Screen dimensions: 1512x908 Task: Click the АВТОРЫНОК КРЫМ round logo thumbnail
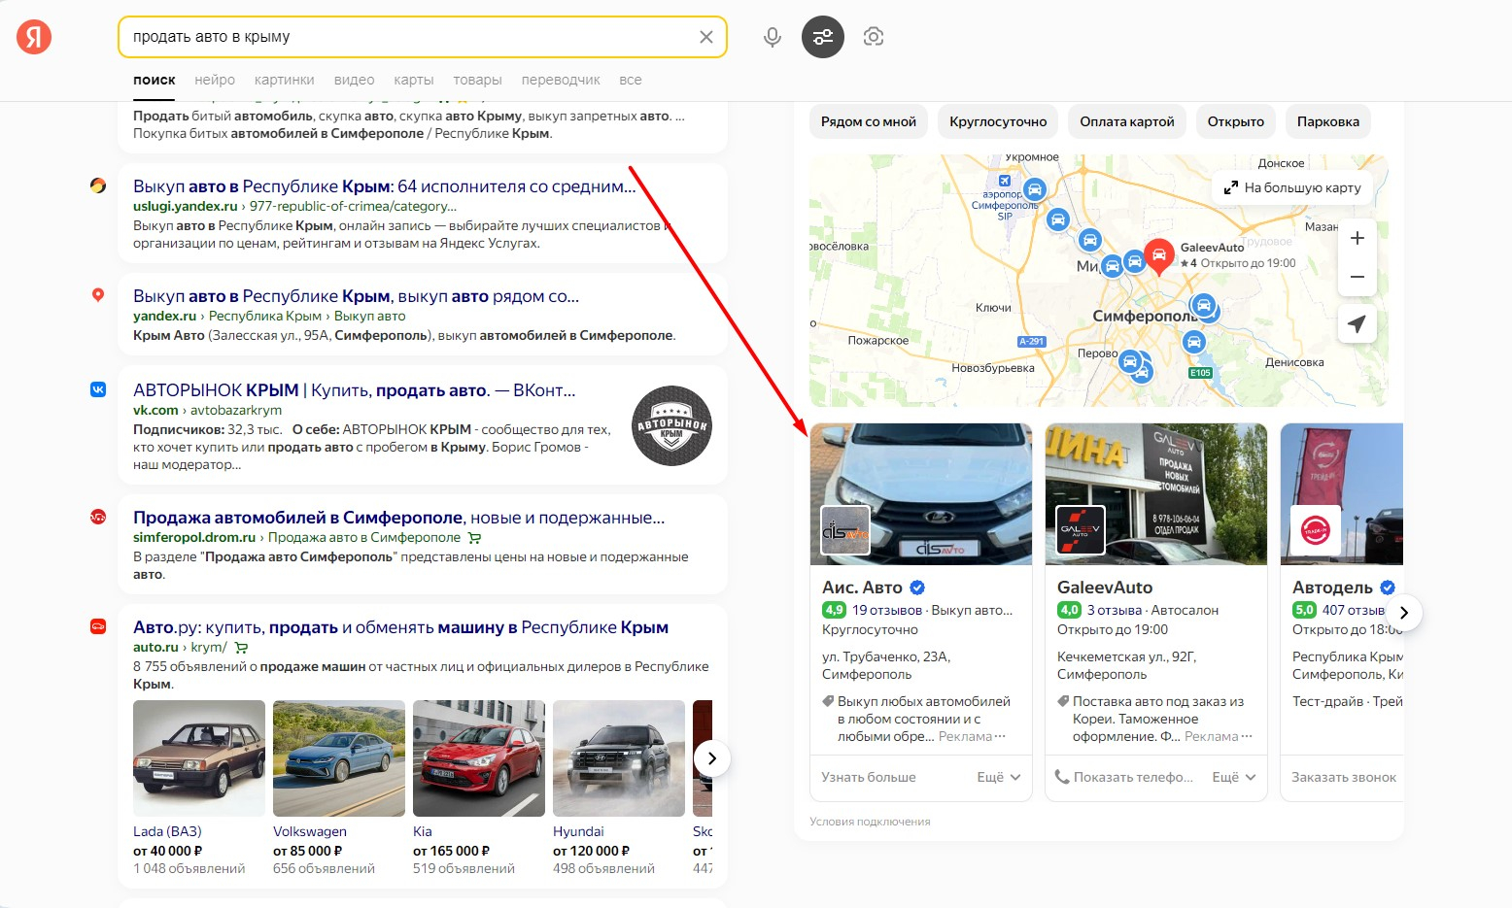tap(671, 425)
